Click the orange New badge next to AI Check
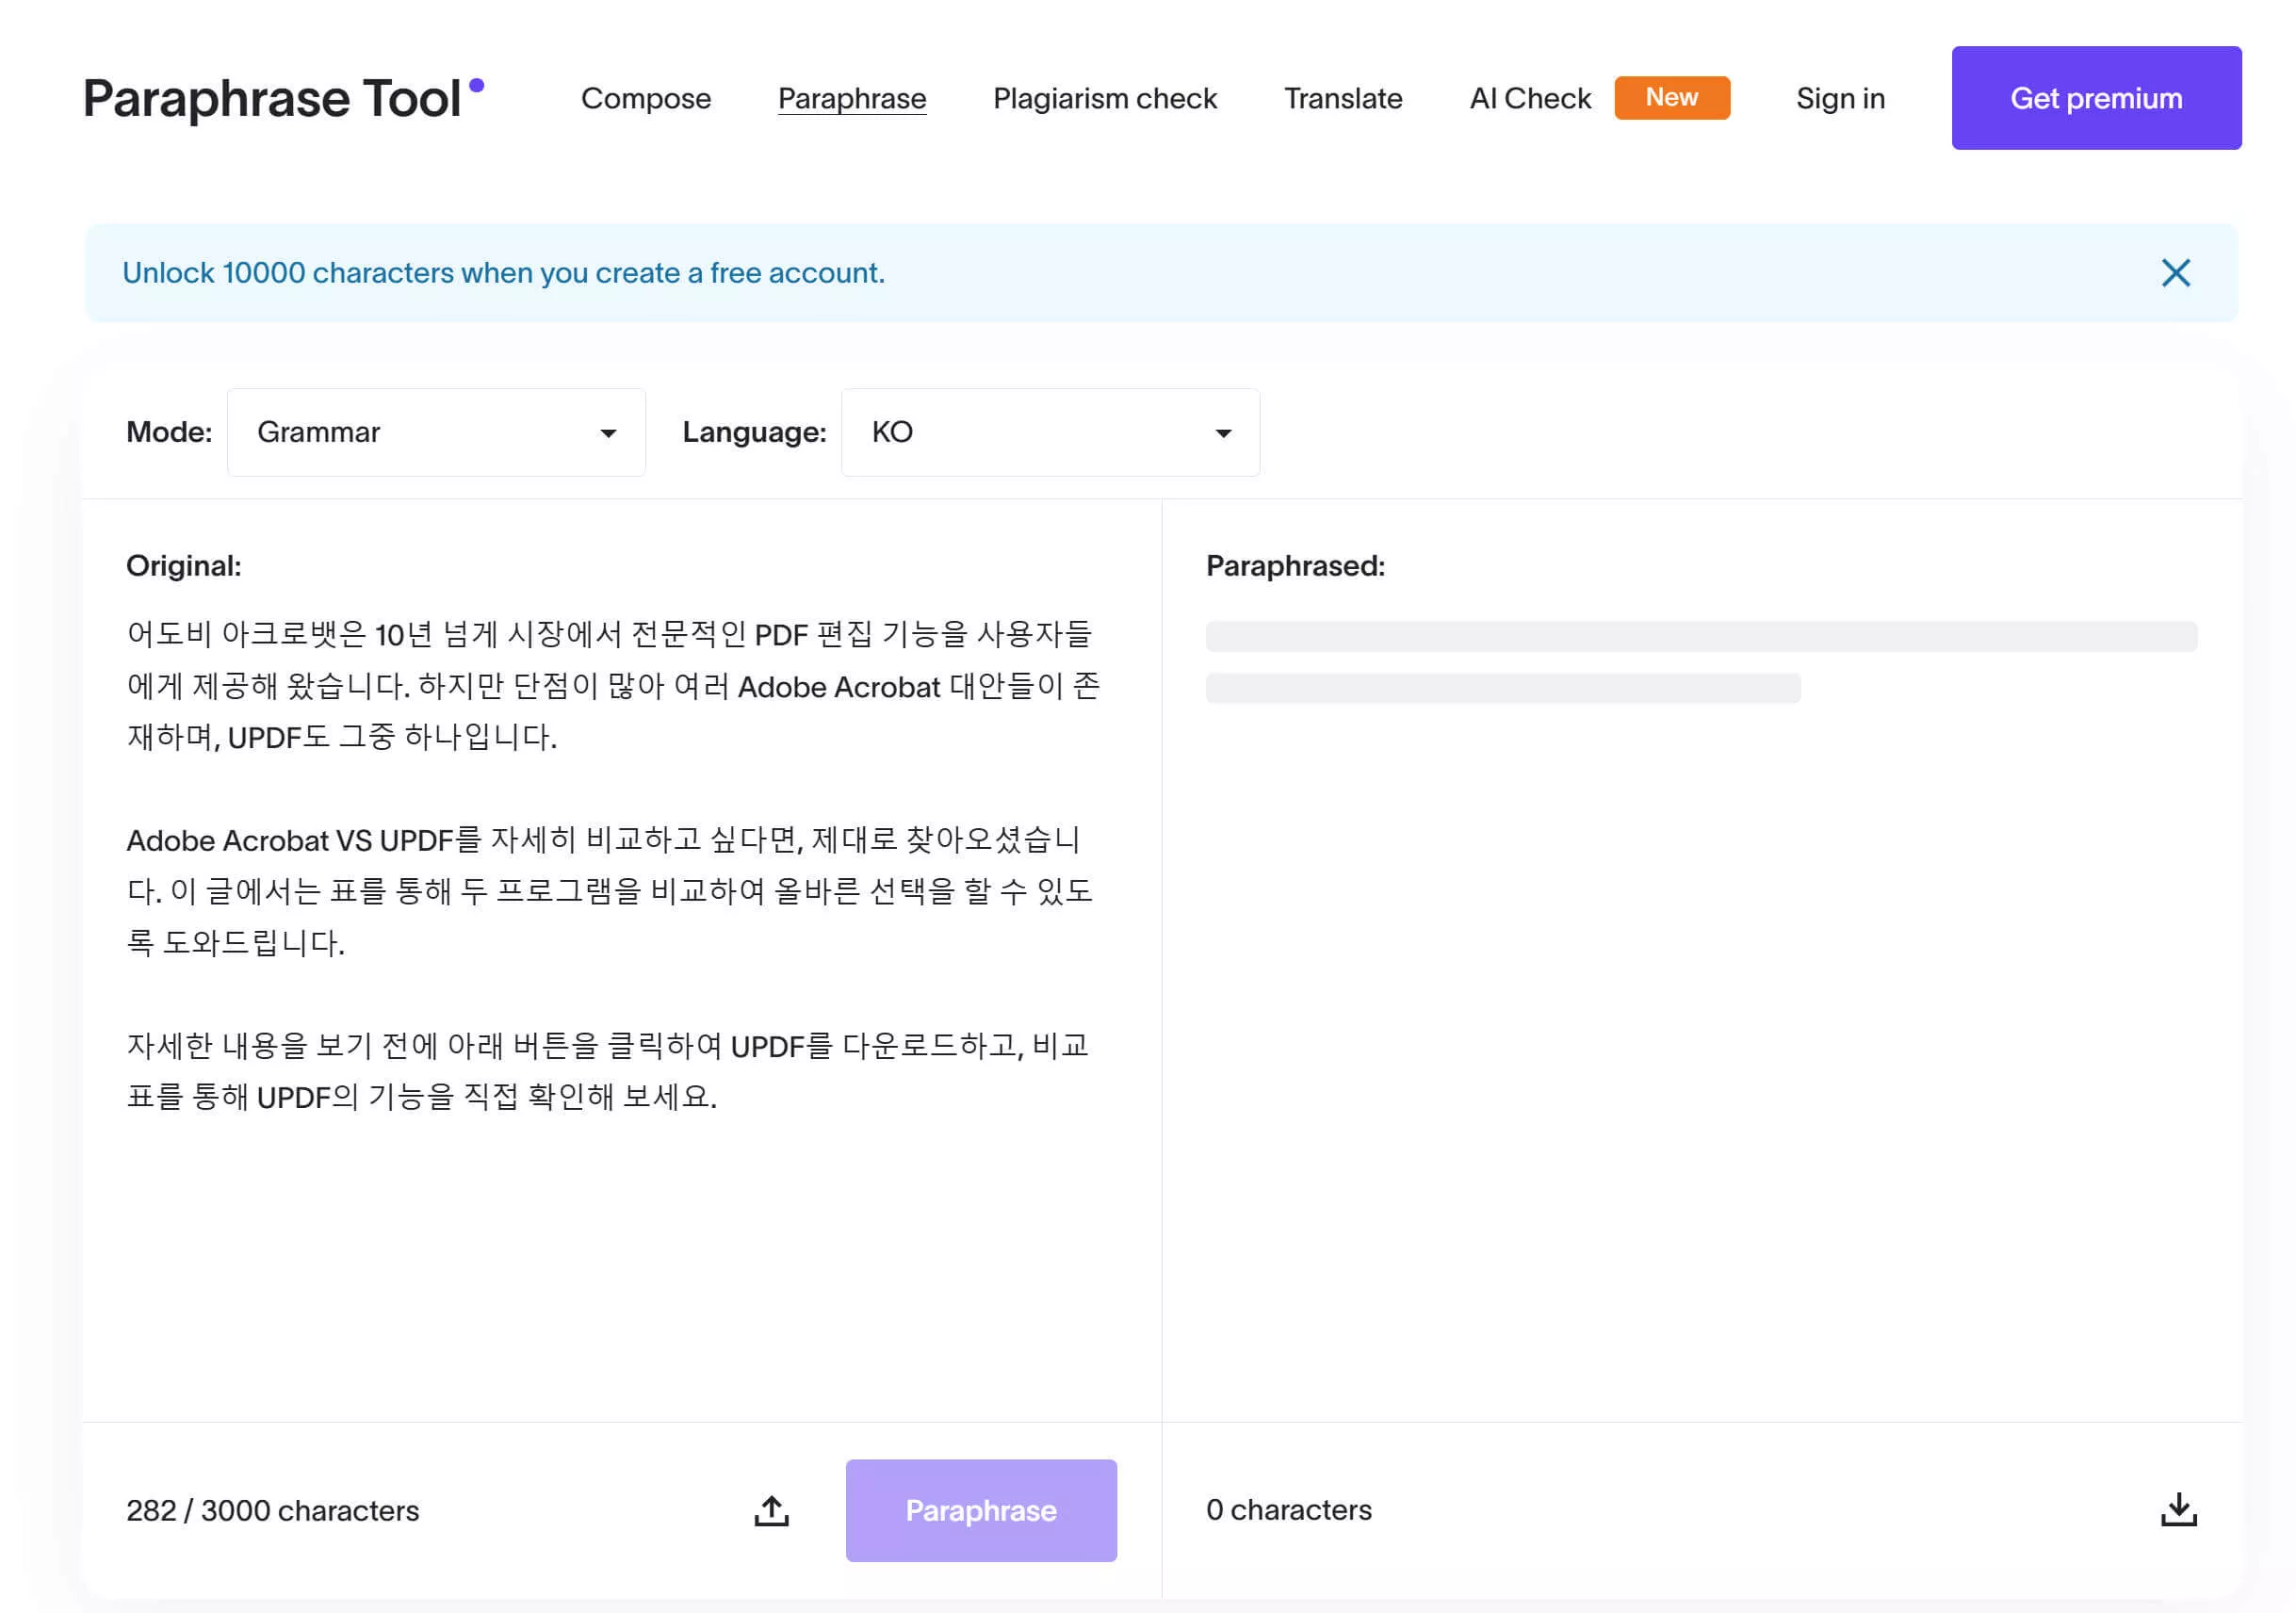This screenshot has width=2296, height=1613. [x=1671, y=98]
